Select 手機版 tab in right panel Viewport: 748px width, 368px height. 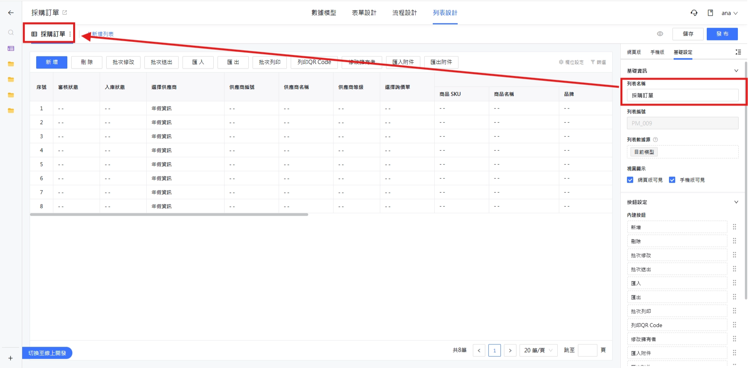pos(657,52)
